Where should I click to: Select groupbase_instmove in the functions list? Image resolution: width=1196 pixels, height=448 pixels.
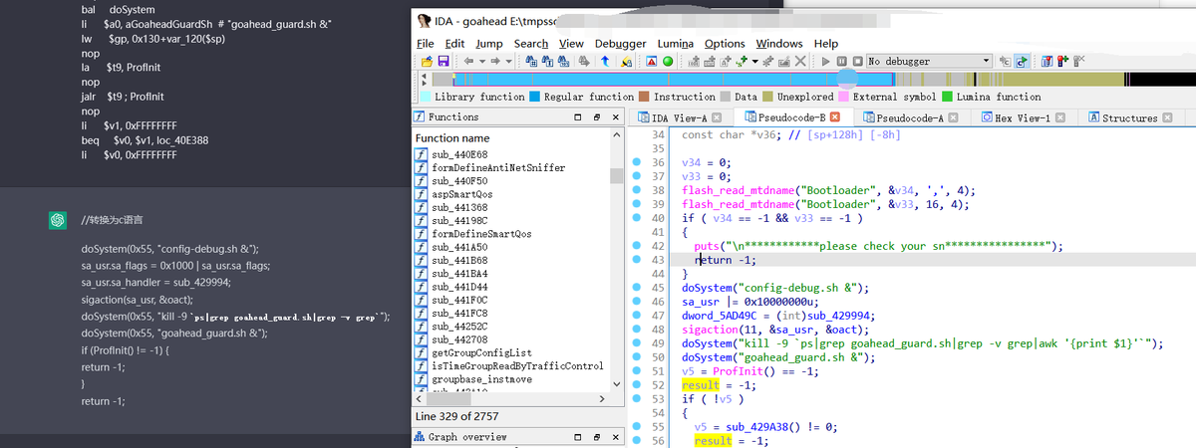coord(483,379)
